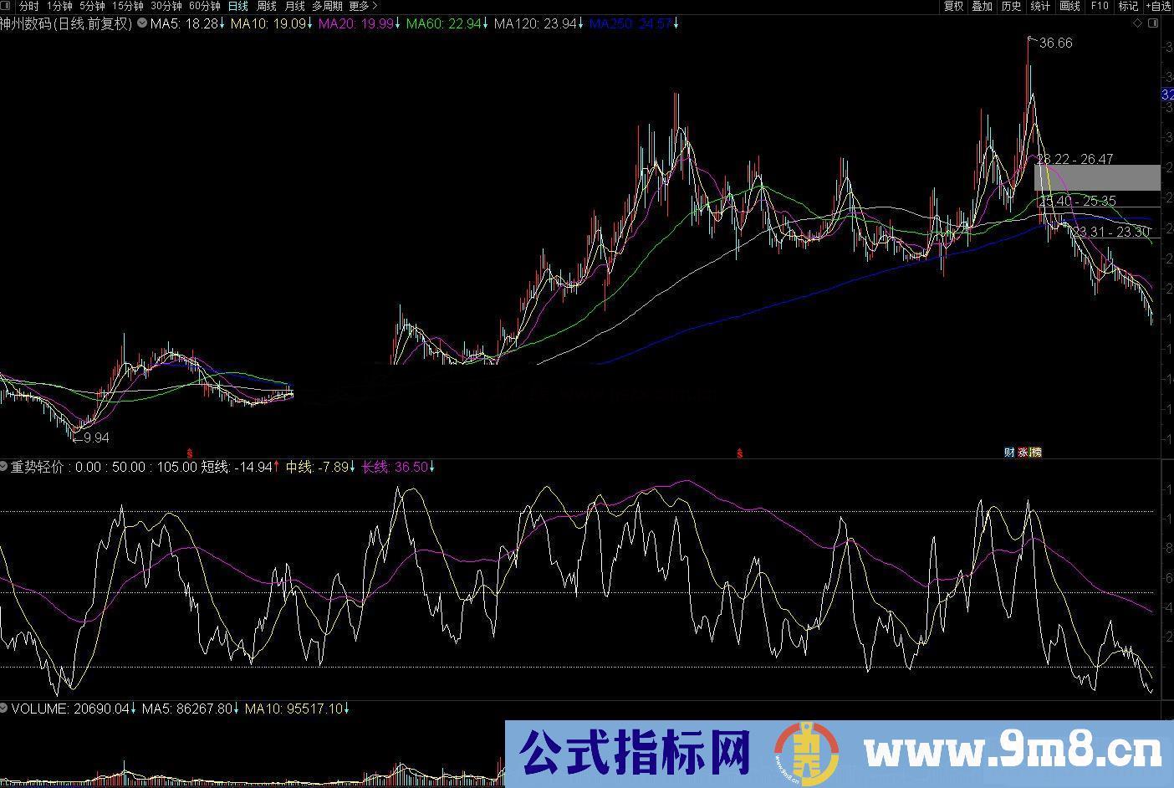Click the red 涨 icon near chart bottom
Image resolution: width=1174 pixels, height=788 pixels.
point(1023,451)
